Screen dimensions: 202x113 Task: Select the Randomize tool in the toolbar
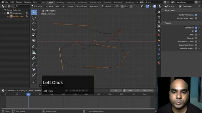[34, 81]
